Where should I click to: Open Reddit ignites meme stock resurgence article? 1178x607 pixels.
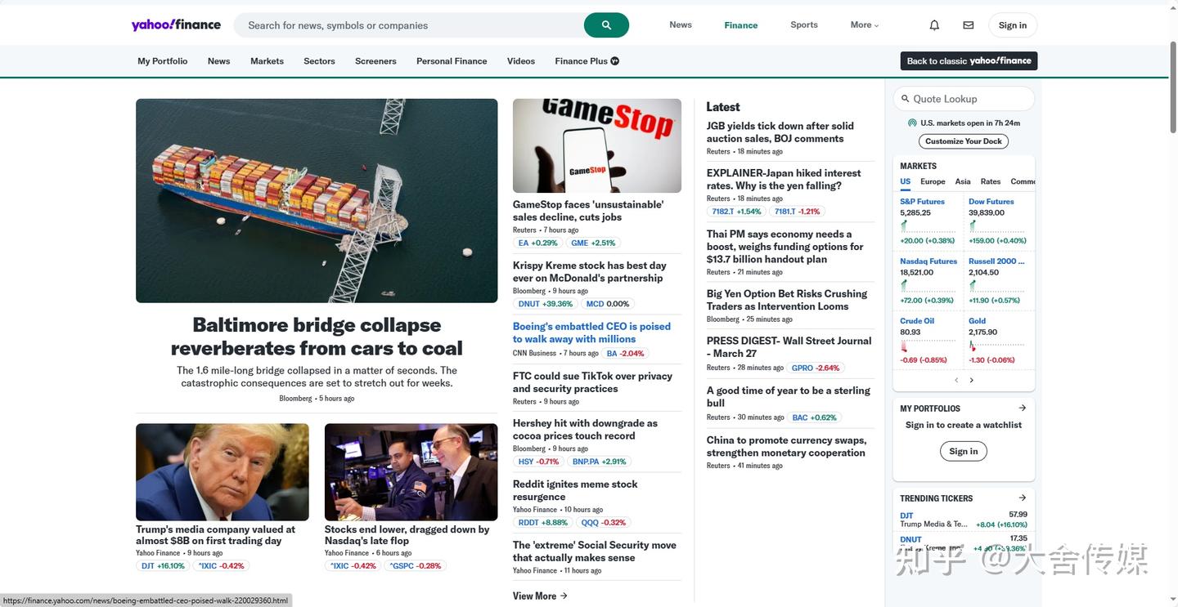tap(575, 490)
